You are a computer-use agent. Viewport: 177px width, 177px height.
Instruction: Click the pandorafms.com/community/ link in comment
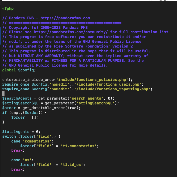tap(71, 32)
